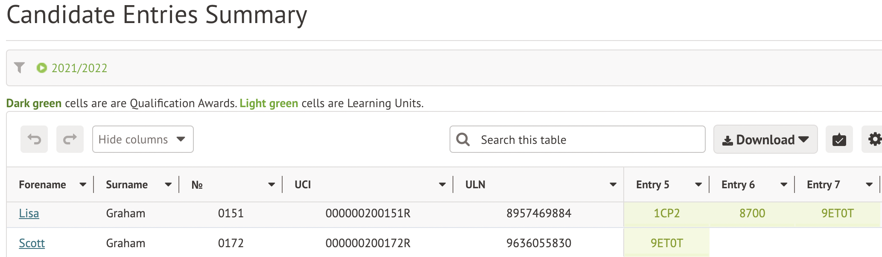Select Lisa's 1CP2 entry cell

(x=666, y=213)
